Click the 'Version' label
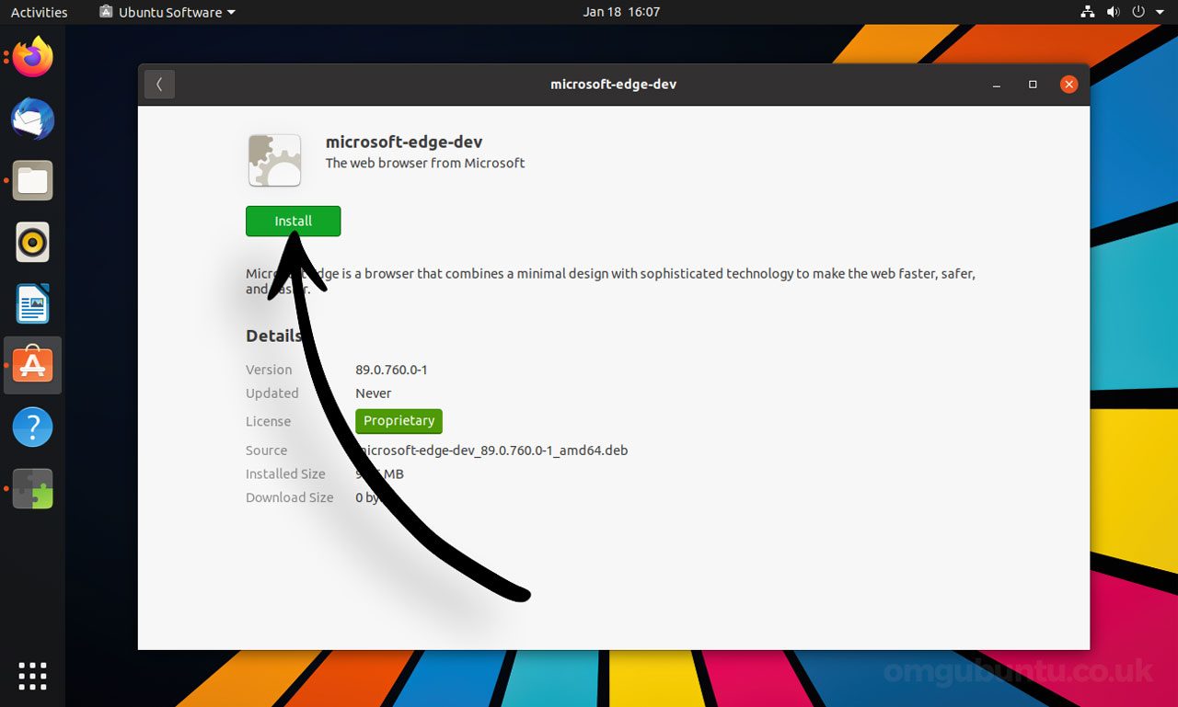The width and height of the screenshot is (1178, 707). 269,370
